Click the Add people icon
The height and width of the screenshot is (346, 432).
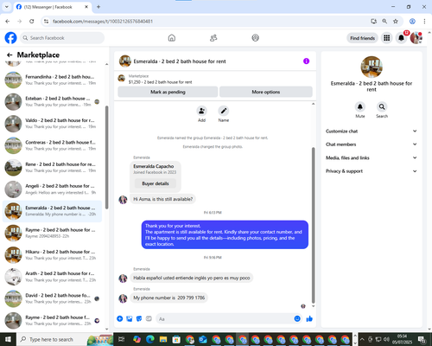201,111
